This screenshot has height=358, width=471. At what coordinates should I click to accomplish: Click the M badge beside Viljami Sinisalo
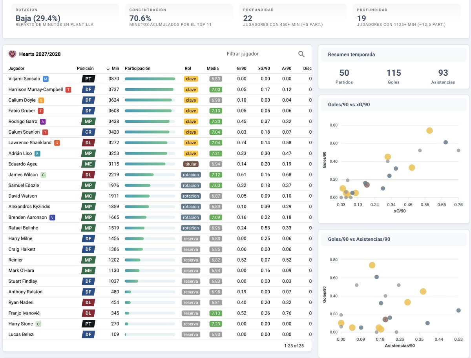[46, 79]
